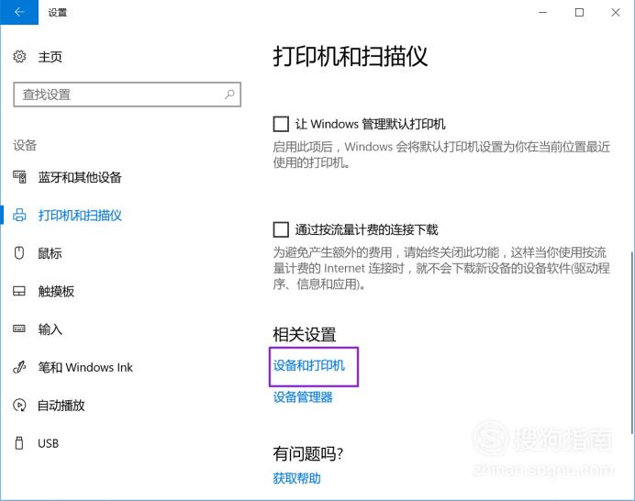Click the pen Windows Ink icon
Viewport: 635px width, 501px height.
19,367
